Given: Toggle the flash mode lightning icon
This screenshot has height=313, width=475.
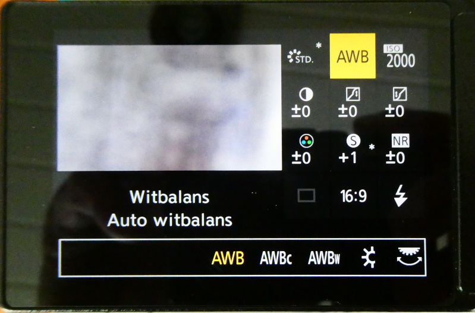Looking at the screenshot, I should pyautogui.click(x=401, y=196).
